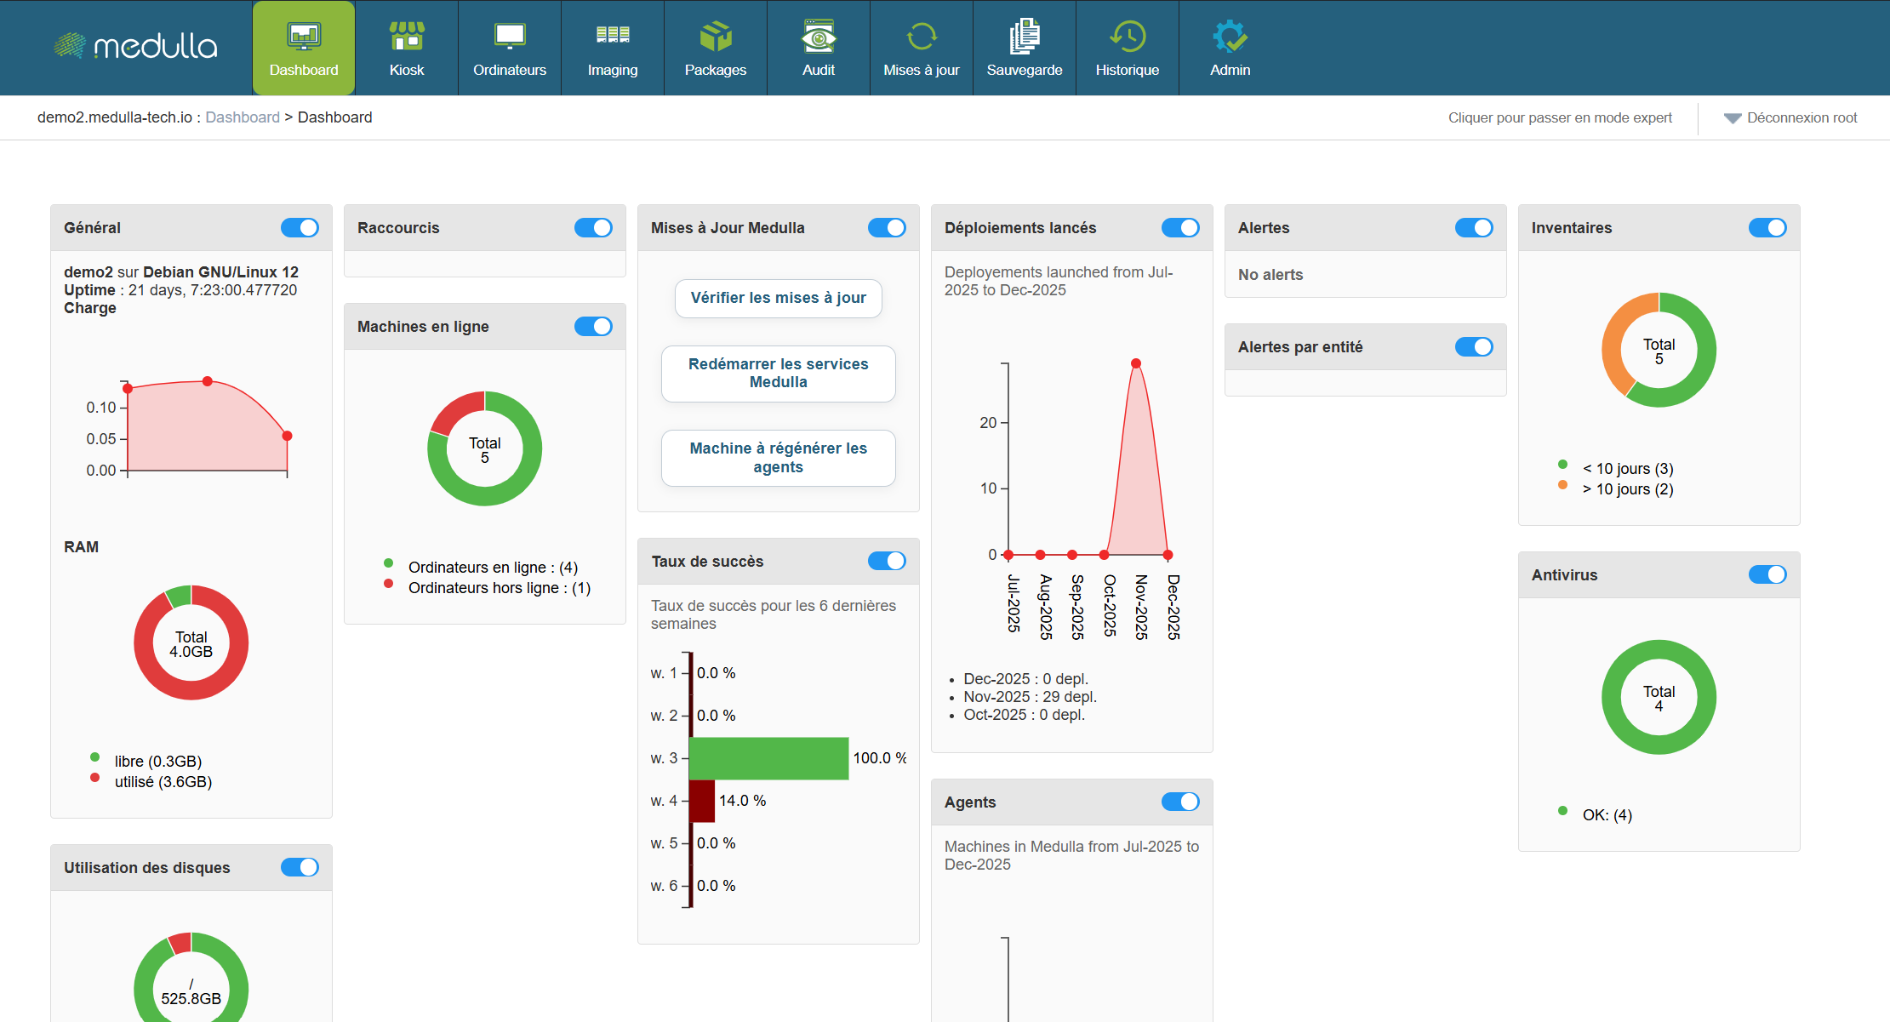
Task: Open the Mises à jour refresh icon
Action: click(922, 37)
